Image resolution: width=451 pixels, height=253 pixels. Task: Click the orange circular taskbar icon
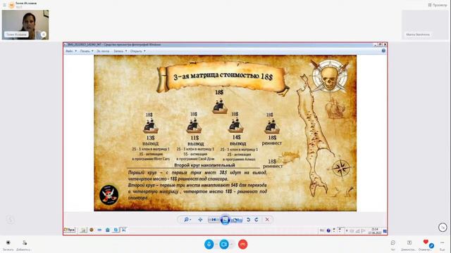[x=92, y=230]
